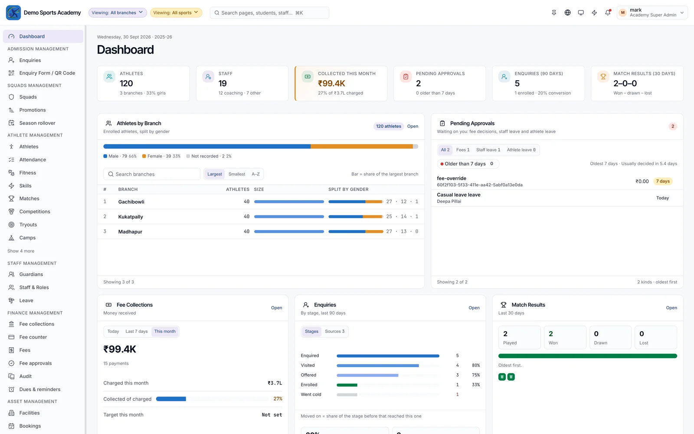Image resolution: width=694 pixels, height=434 pixels.
Task: Open the Viewing: All sports dropdown
Action: 176,13
